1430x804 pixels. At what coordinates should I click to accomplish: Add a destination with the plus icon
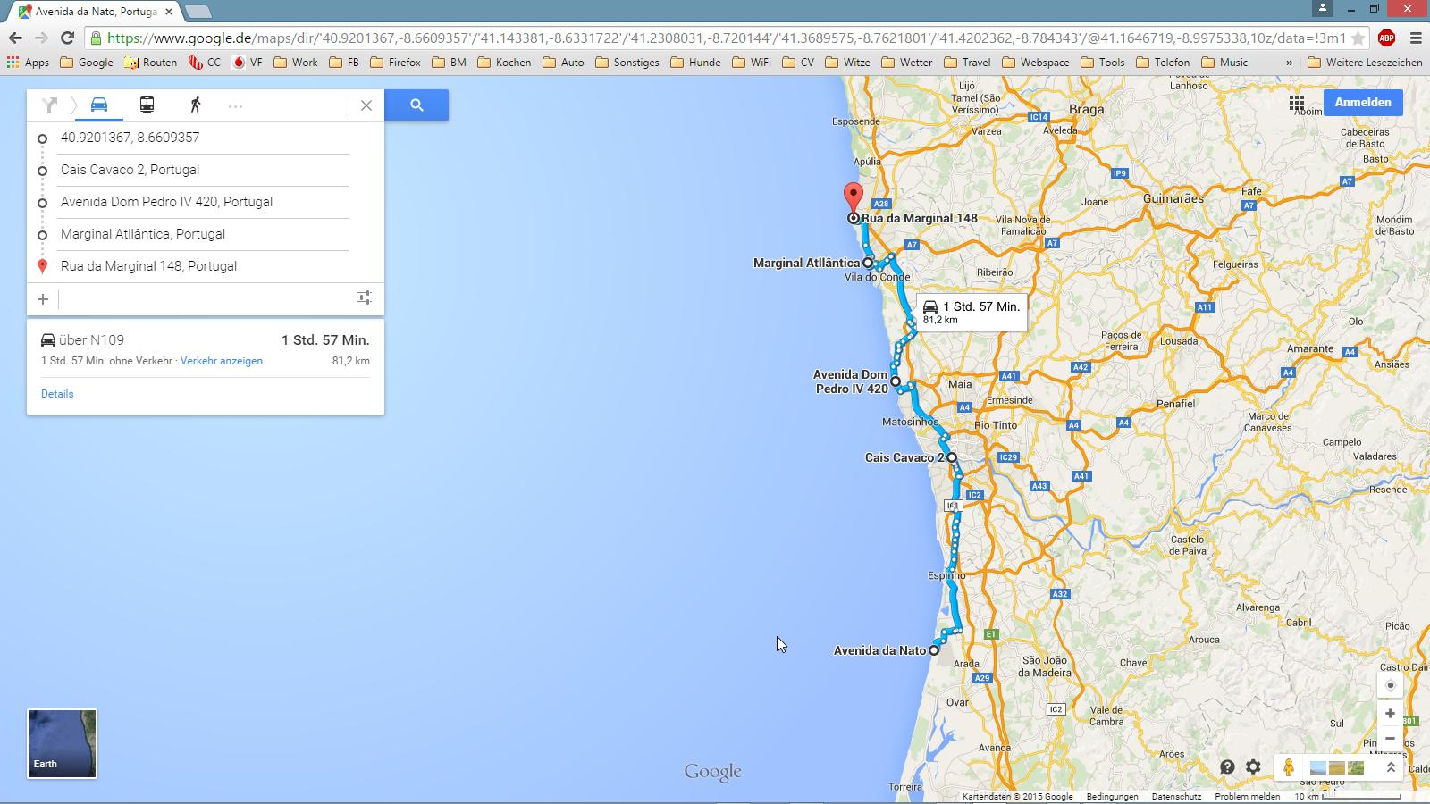pyautogui.click(x=42, y=299)
